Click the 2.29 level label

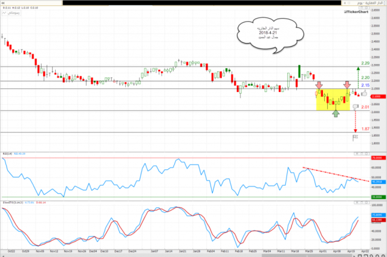(x=365, y=63)
